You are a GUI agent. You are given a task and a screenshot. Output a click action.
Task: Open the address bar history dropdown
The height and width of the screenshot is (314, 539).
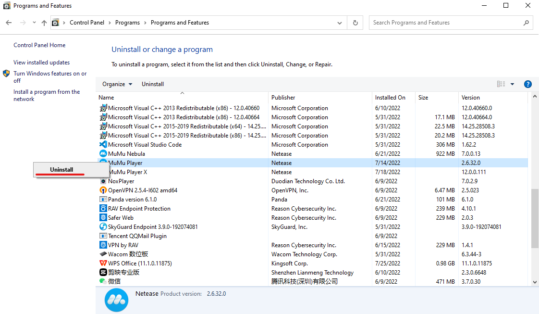point(340,23)
